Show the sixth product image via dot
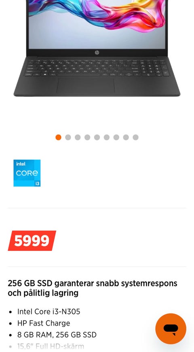The width and height of the screenshot is (194, 352). pyautogui.click(x=107, y=138)
